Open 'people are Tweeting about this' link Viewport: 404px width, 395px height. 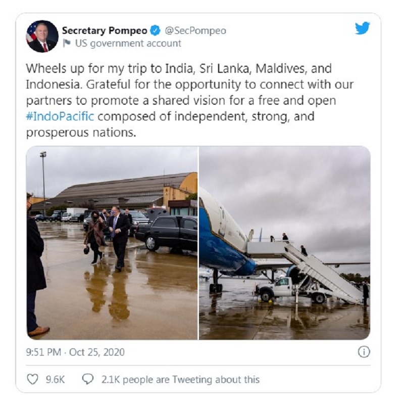(191, 379)
